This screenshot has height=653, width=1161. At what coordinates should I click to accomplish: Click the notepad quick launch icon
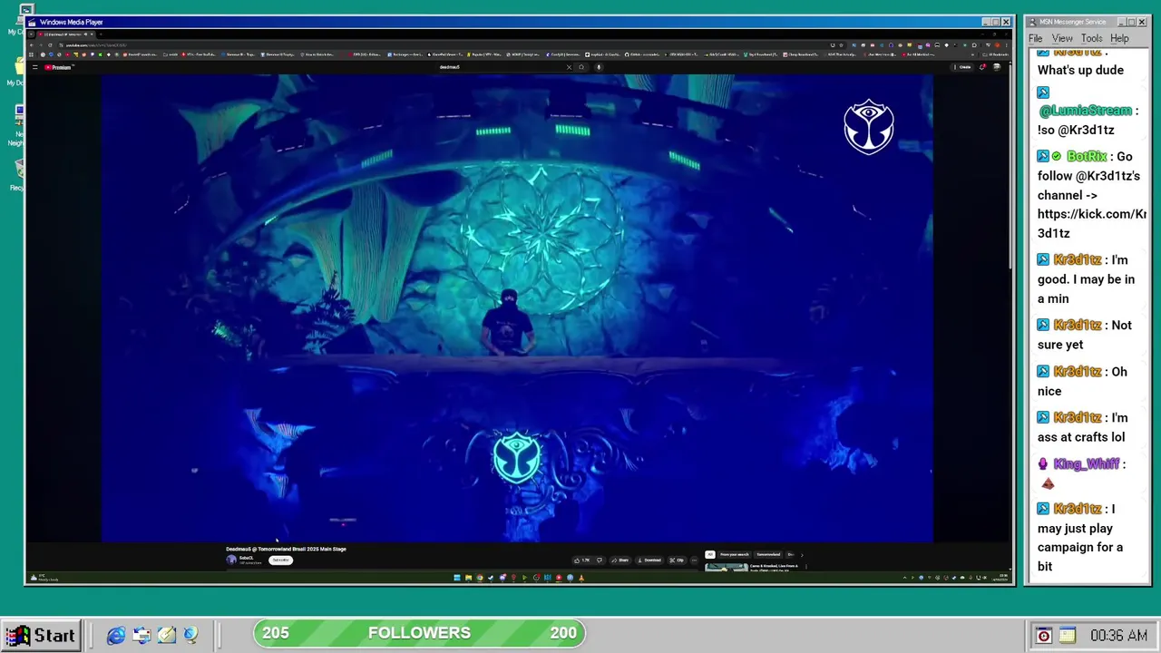click(167, 636)
